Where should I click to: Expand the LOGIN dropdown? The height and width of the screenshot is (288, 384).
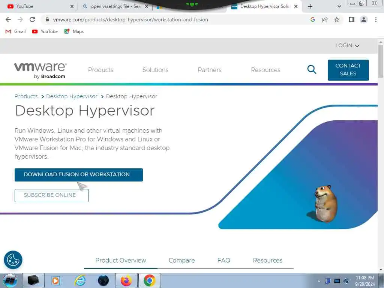click(x=347, y=45)
